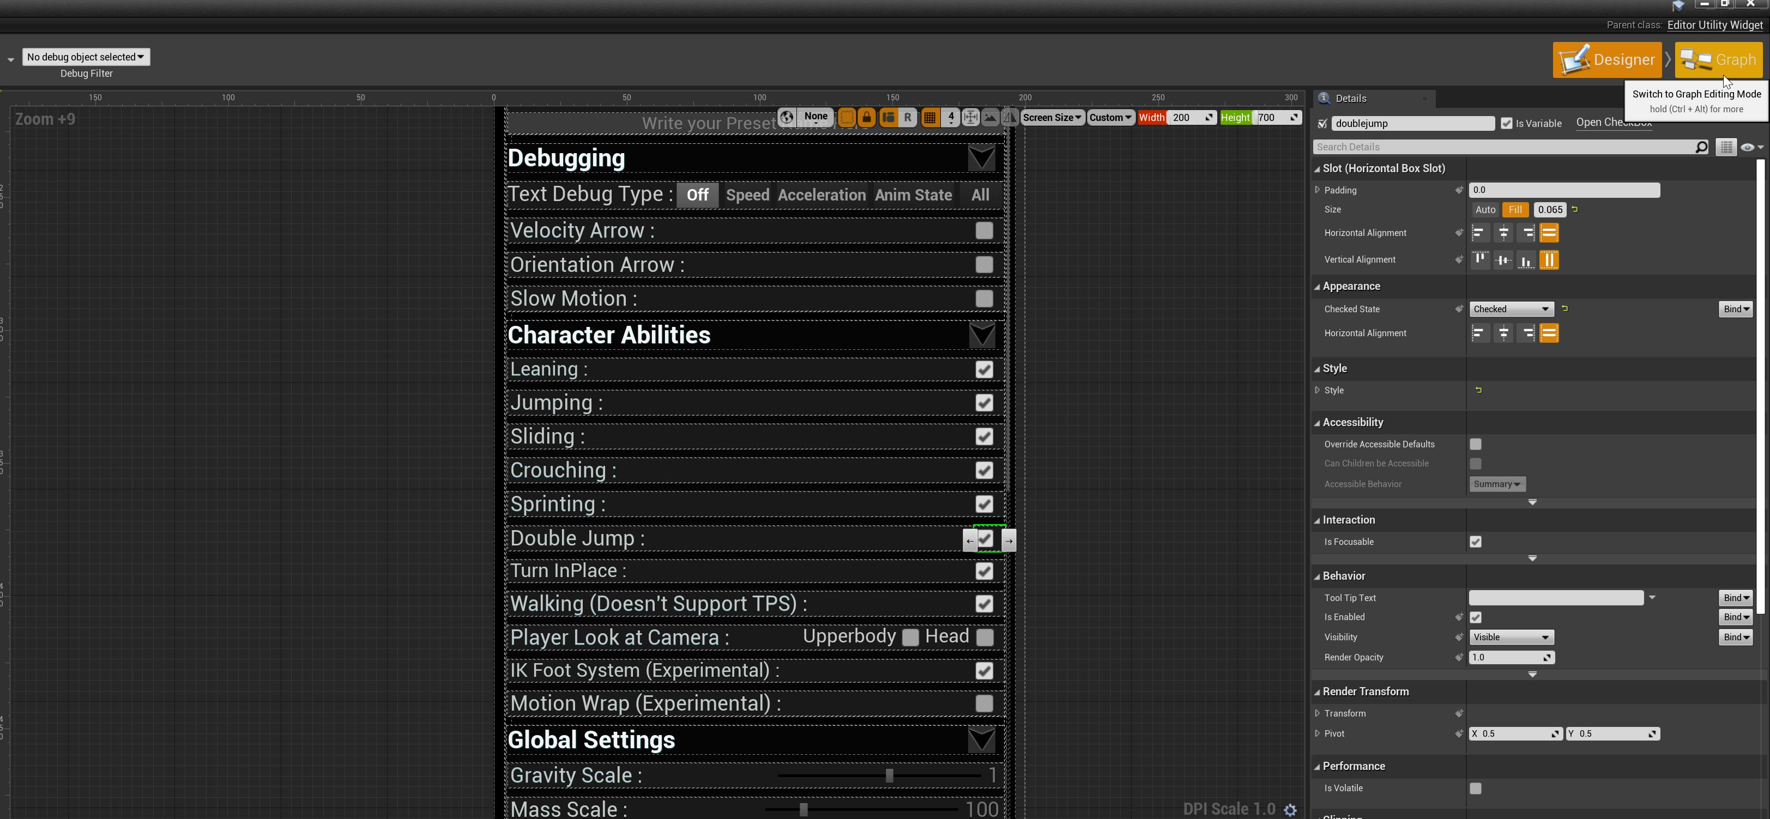
Task: Set Slot vertical alignment to bottom
Action: 1526,260
